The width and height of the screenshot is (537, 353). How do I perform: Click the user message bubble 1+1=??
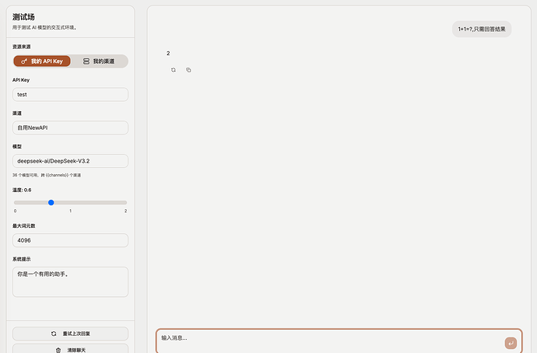coord(482,29)
